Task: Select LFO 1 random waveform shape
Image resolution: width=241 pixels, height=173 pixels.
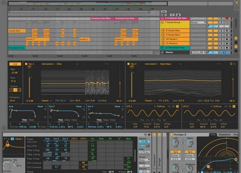Action: click(164, 120)
